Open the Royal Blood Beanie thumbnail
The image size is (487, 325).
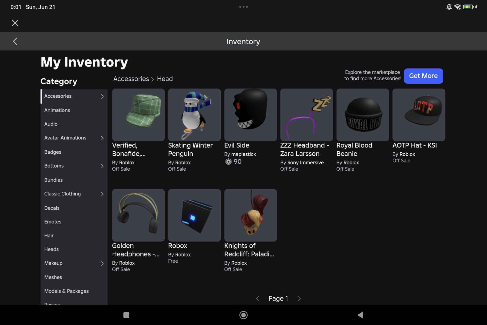tap(363, 115)
